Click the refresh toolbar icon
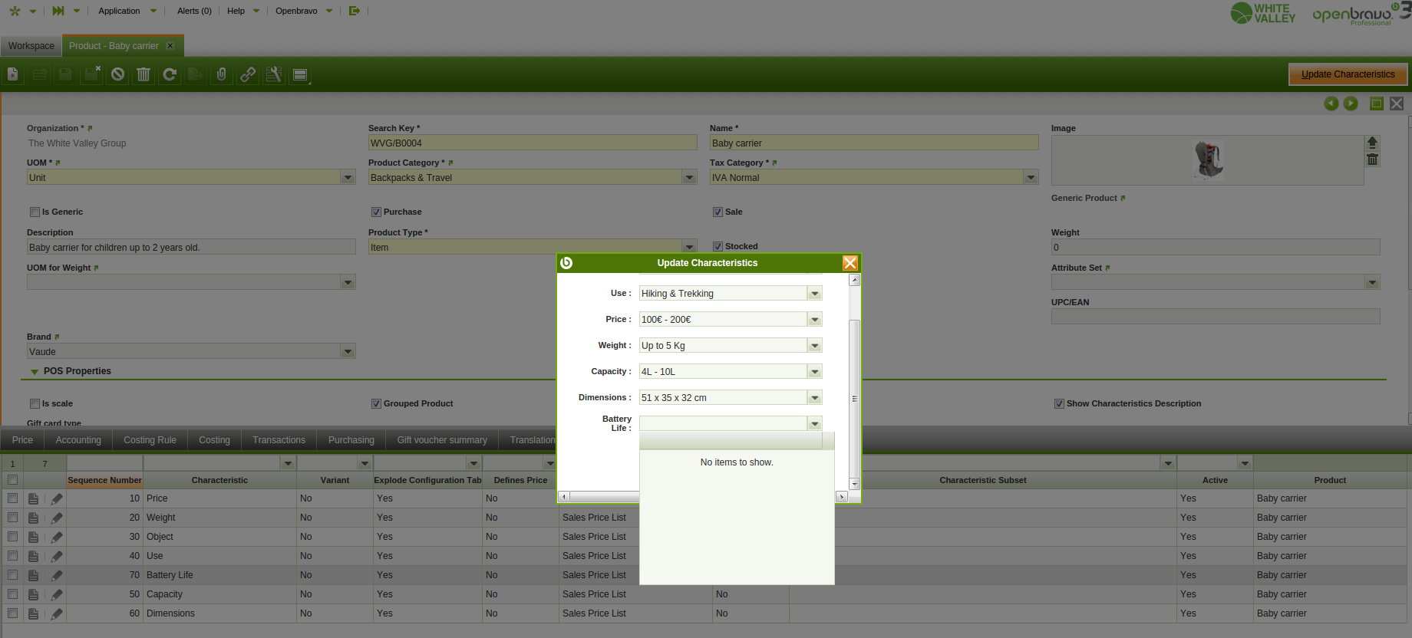1412x638 pixels. click(170, 74)
